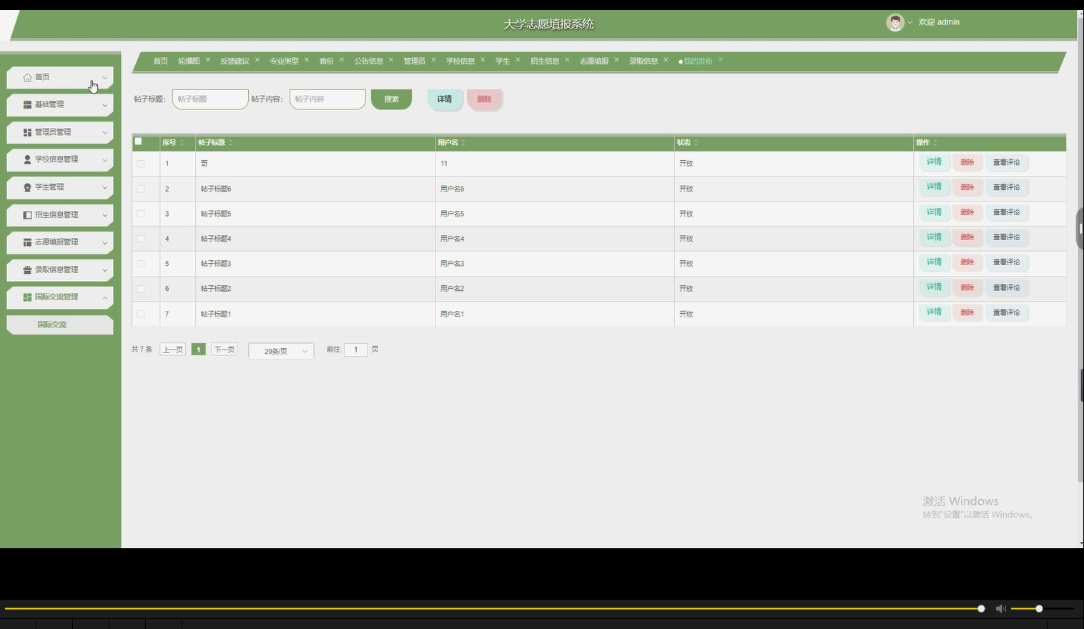Expand the 学校信息管理 chevron
The width and height of the screenshot is (1084, 629).
tap(104, 160)
